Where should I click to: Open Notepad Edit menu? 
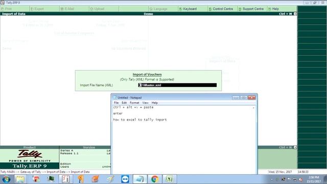pyautogui.click(x=124, y=103)
